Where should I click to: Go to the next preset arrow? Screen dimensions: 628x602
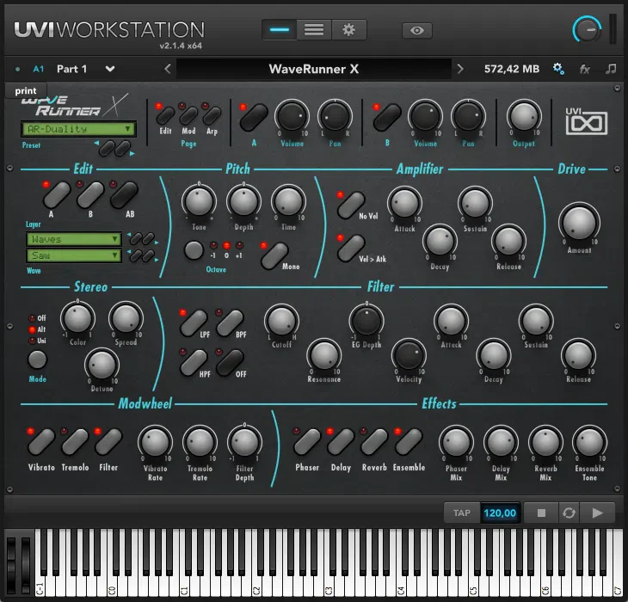click(460, 69)
